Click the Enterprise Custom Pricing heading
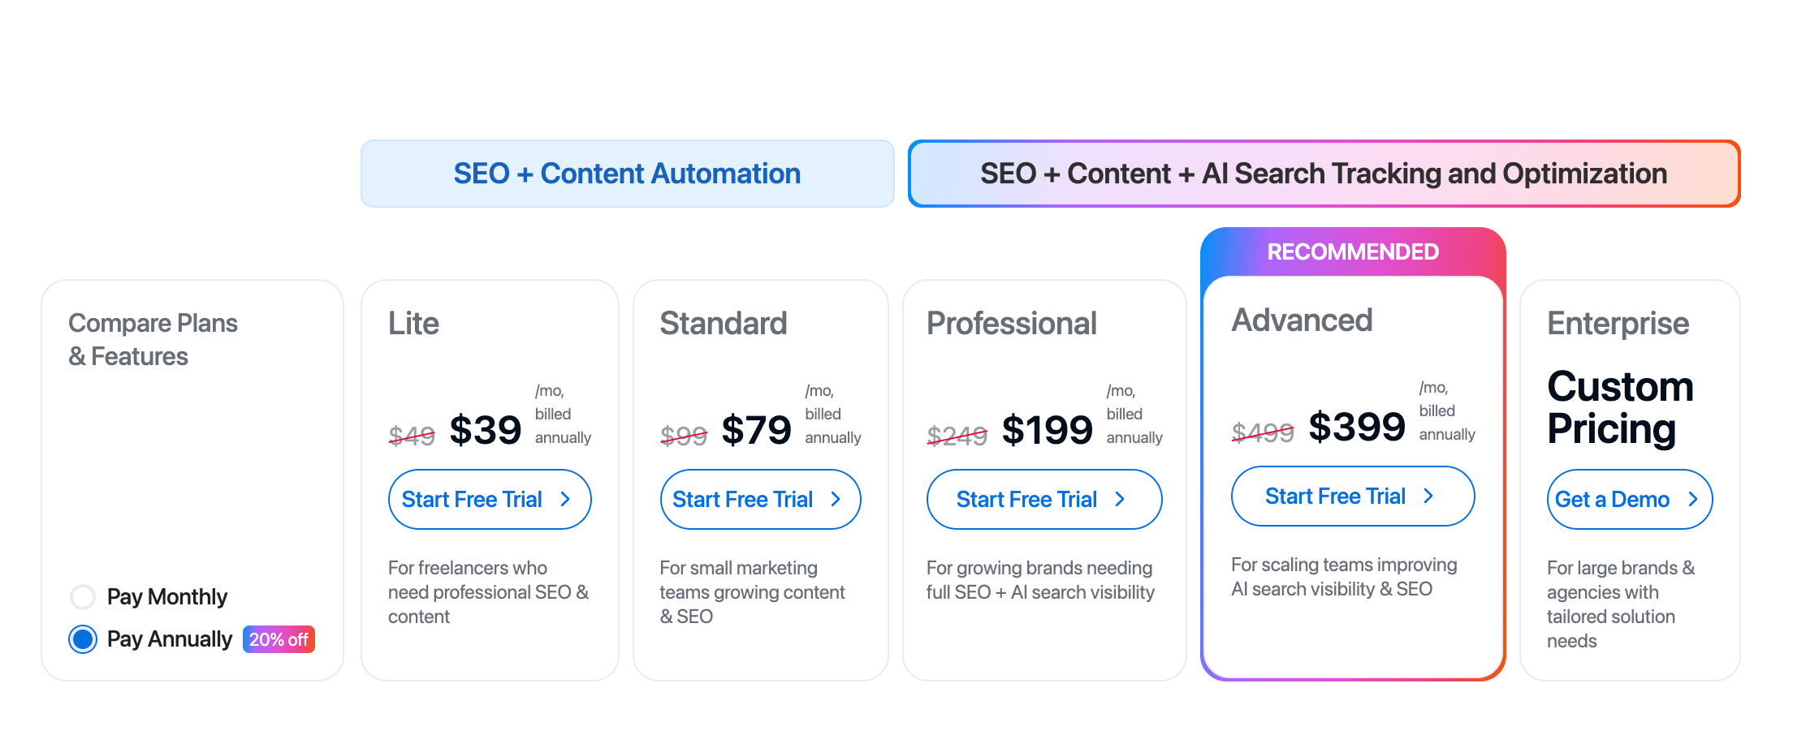Screen dimensions: 1793x748 coord(1620,407)
